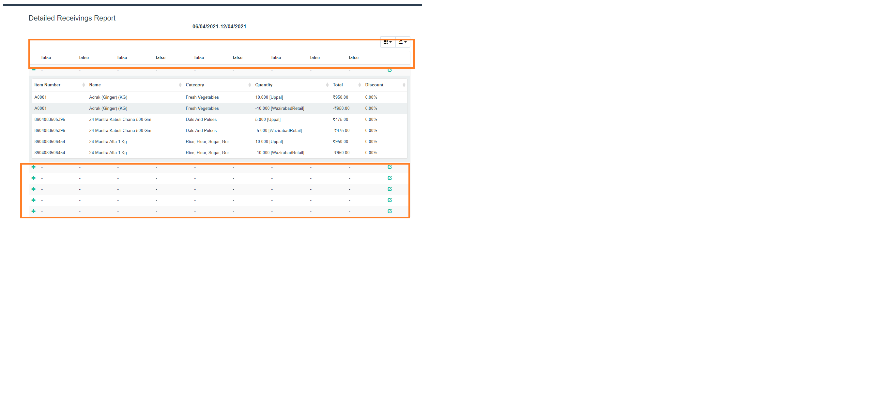
Task: Click the column visibility grid icon
Action: click(386, 42)
